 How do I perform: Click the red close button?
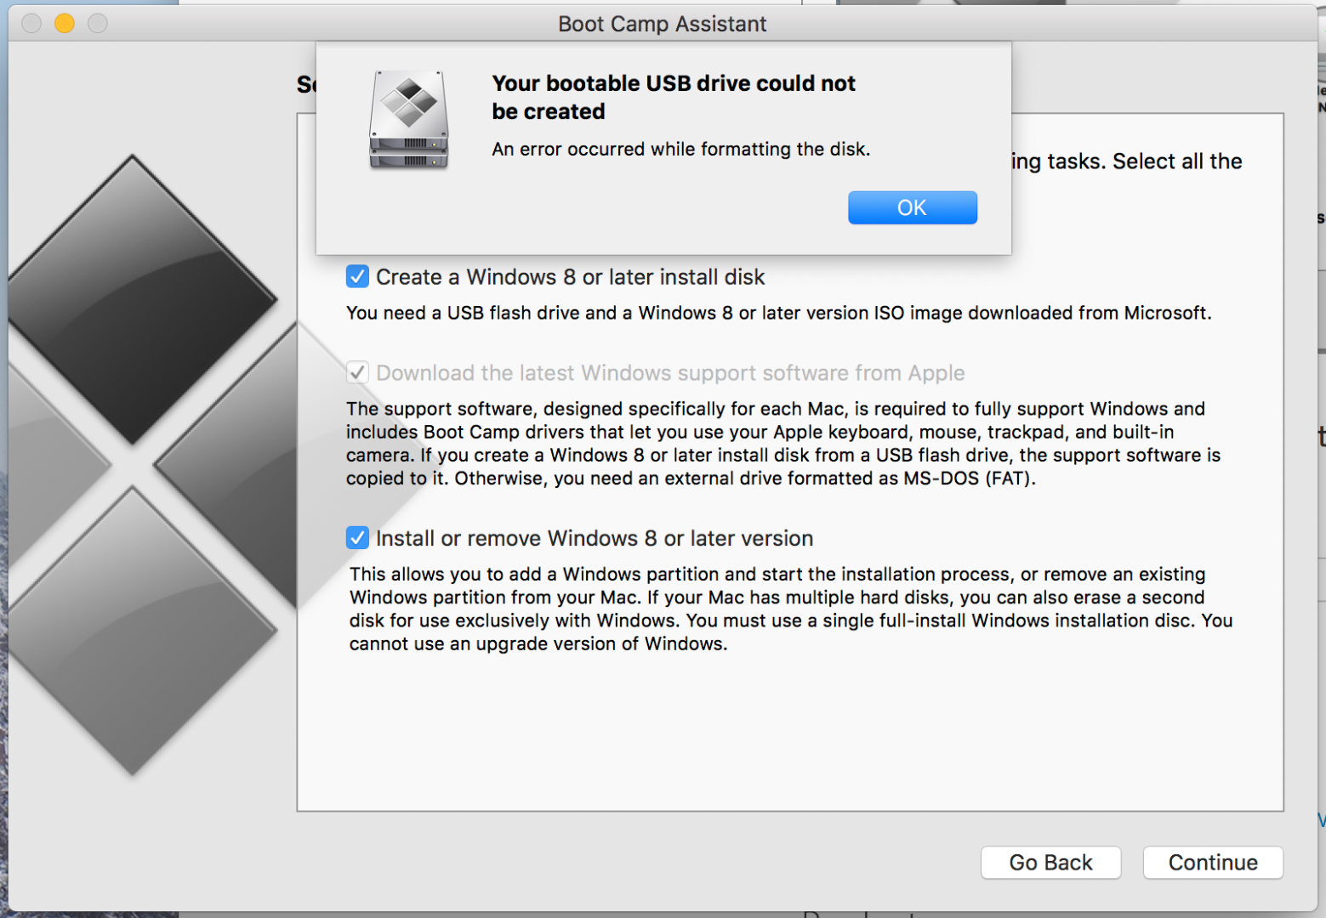click(31, 24)
